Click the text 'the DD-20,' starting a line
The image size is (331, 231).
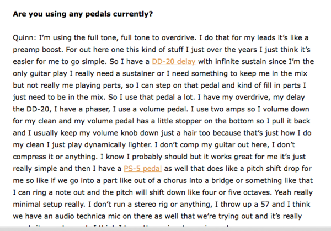pyautogui.click(x=33, y=109)
